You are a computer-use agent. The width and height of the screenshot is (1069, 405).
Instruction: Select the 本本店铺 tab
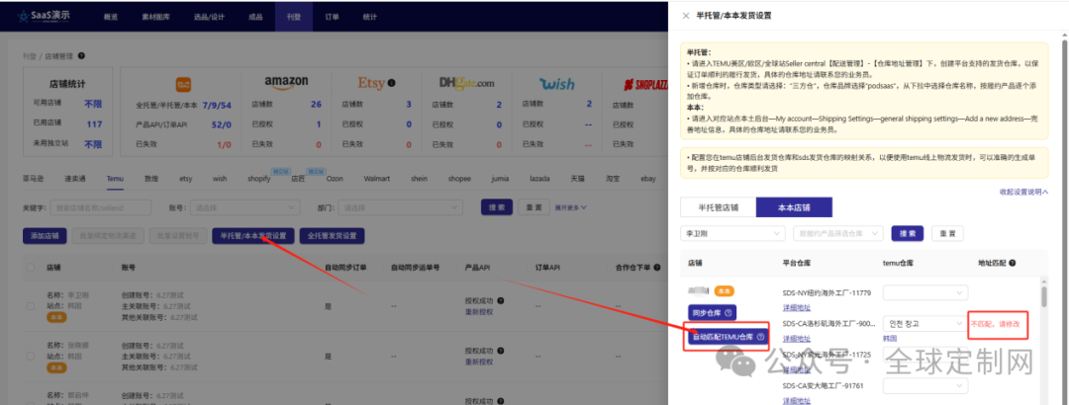tap(795, 206)
